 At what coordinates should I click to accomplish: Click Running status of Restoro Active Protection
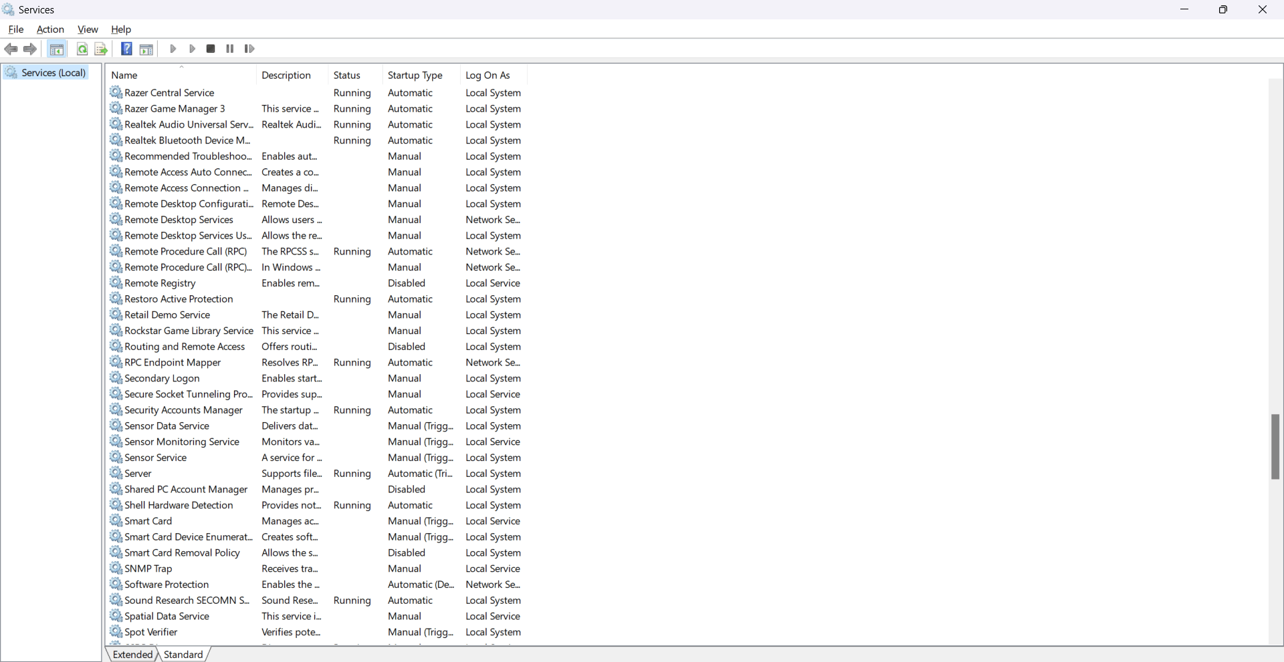(352, 299)
